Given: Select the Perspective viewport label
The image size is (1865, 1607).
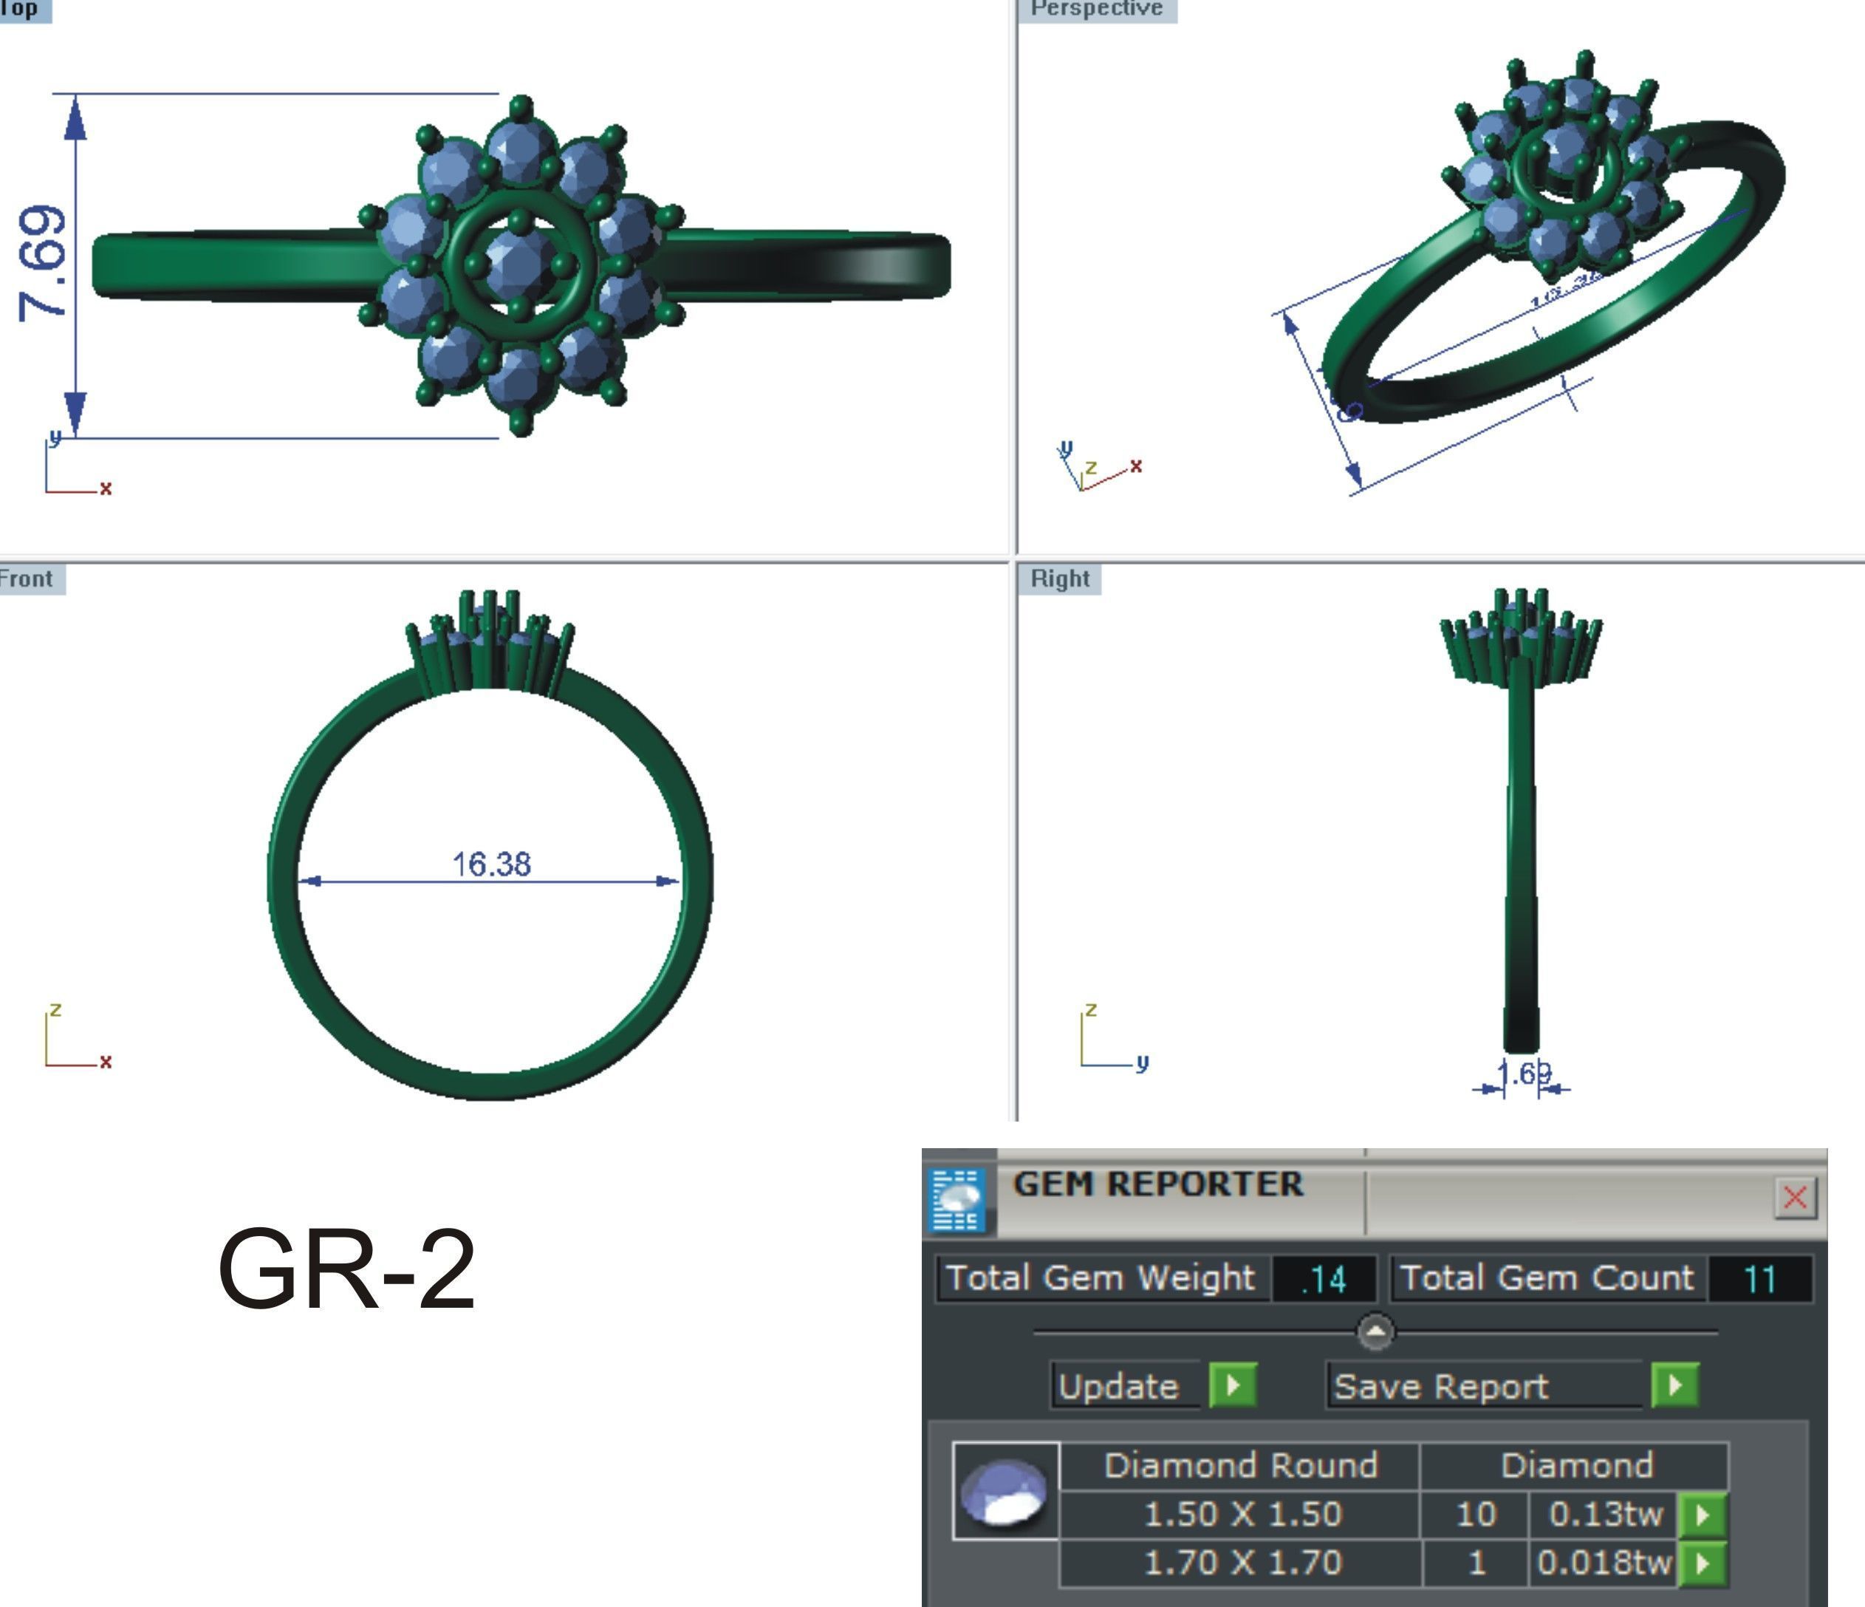Looking at the screenshot, I should [x=1096, y=10].
